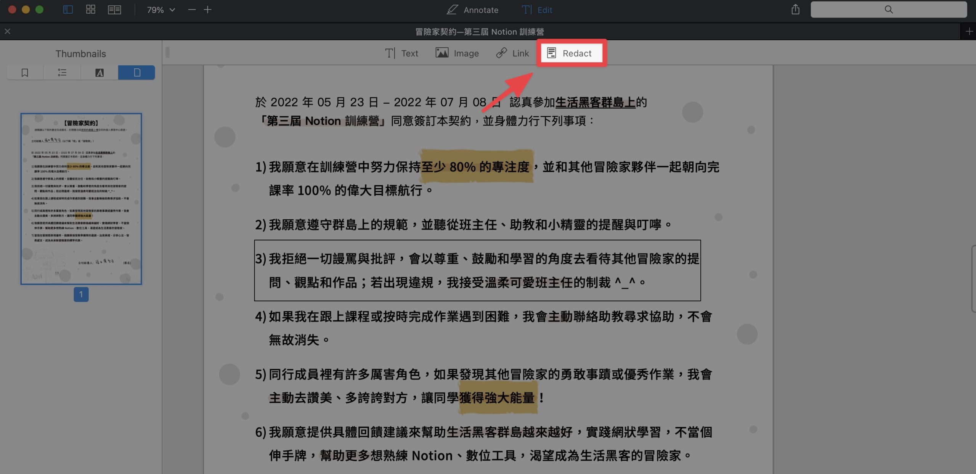
Task: Switch to thumbnail grid view
Action: [x=90, y=10]
